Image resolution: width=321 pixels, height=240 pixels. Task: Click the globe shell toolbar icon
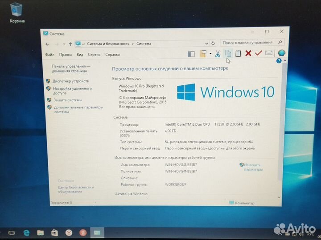(281, 53)
